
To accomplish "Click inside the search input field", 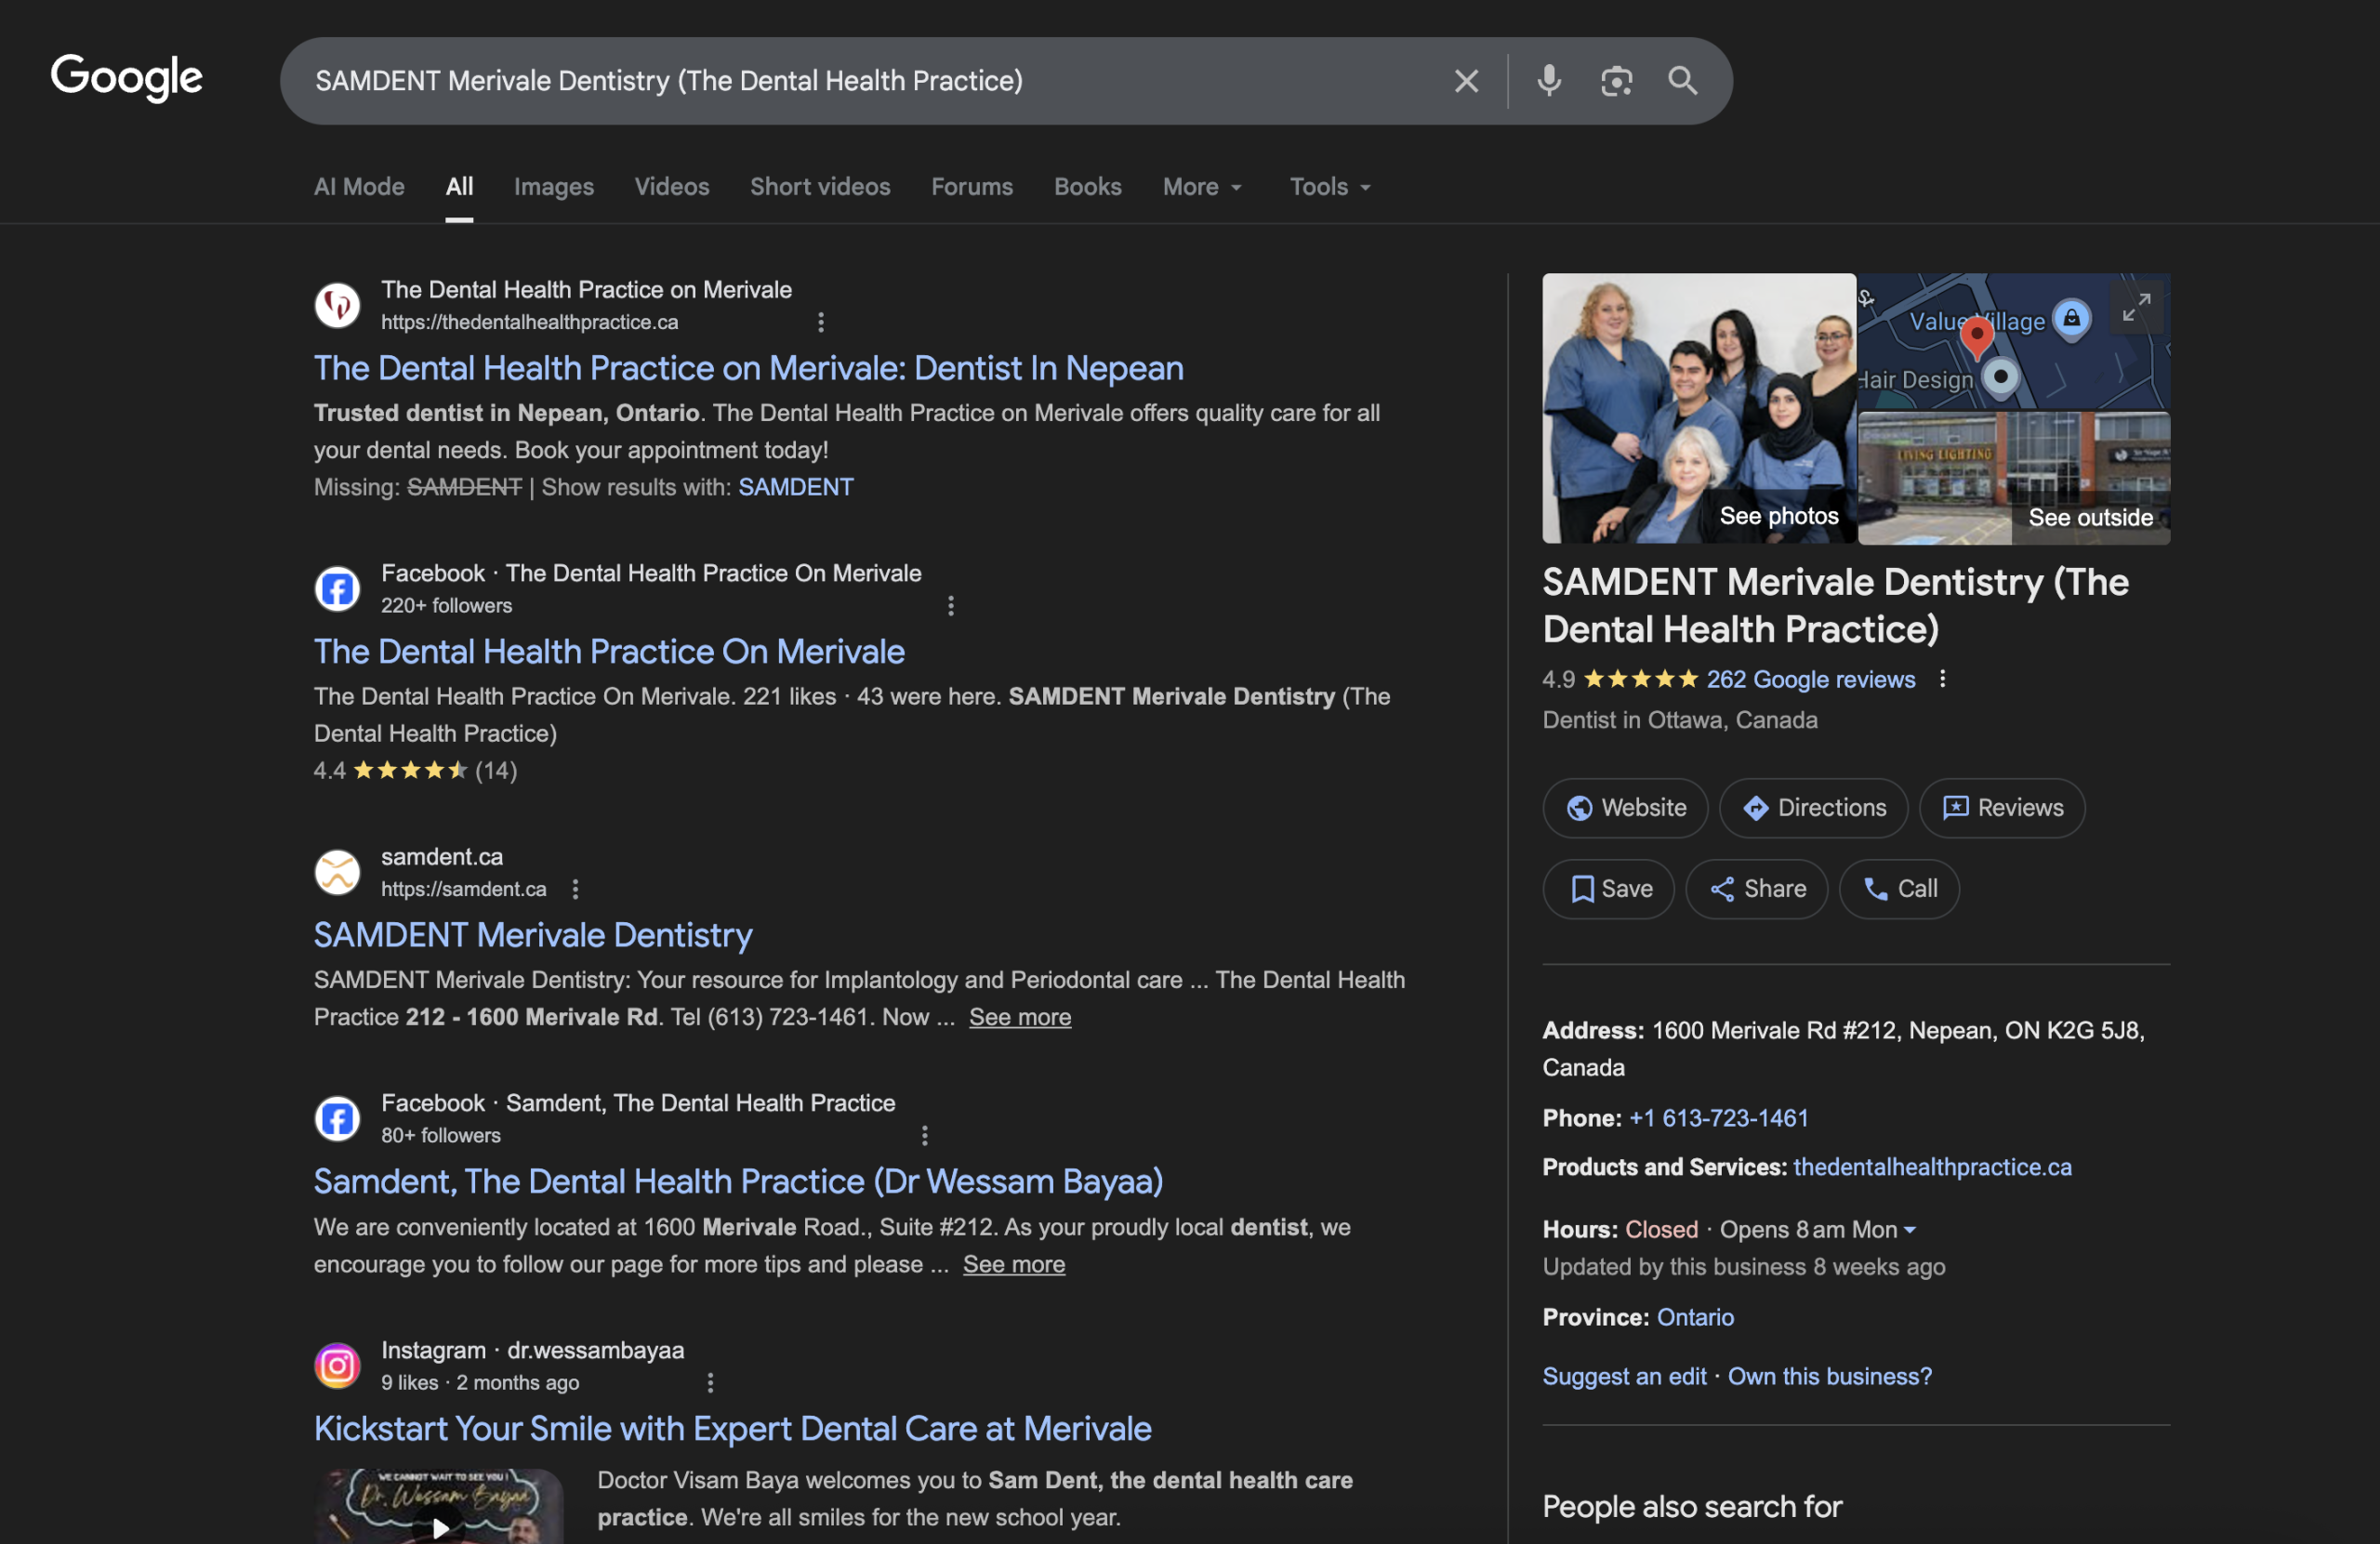I will pos(870,80).
